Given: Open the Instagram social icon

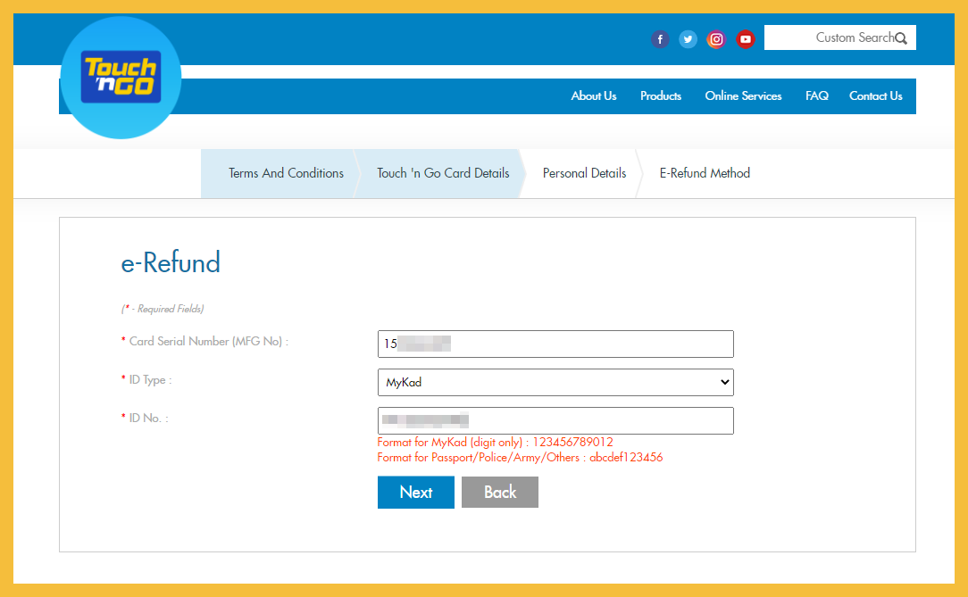Looking at the screenshot, I should click(716, 39).
